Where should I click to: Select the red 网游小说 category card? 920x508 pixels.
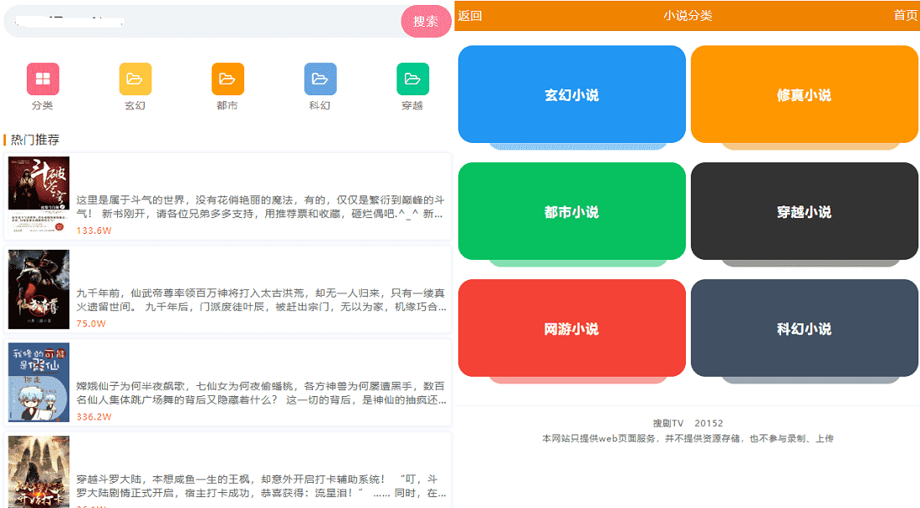point(572,328)
